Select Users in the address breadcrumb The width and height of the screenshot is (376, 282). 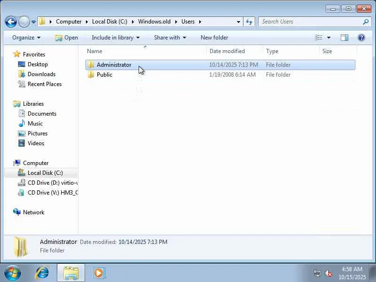[x=188, y=22]
